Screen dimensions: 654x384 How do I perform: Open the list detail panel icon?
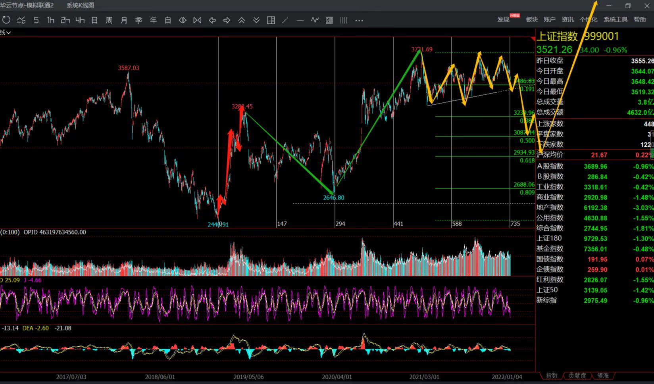pyautogui.click(x=329, y=20)
